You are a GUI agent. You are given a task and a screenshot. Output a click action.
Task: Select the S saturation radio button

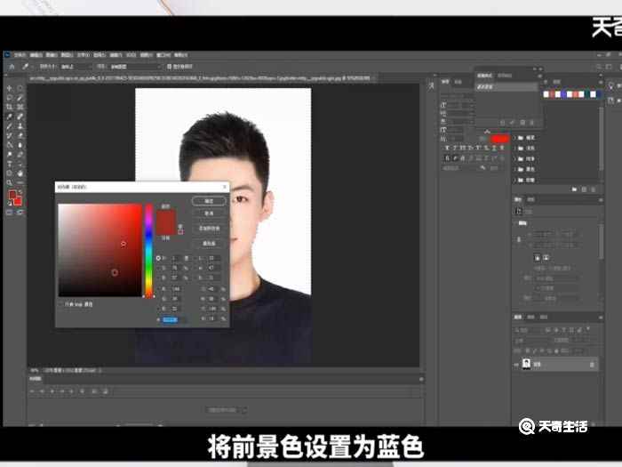pyautogui.click(x=158, y=268)
